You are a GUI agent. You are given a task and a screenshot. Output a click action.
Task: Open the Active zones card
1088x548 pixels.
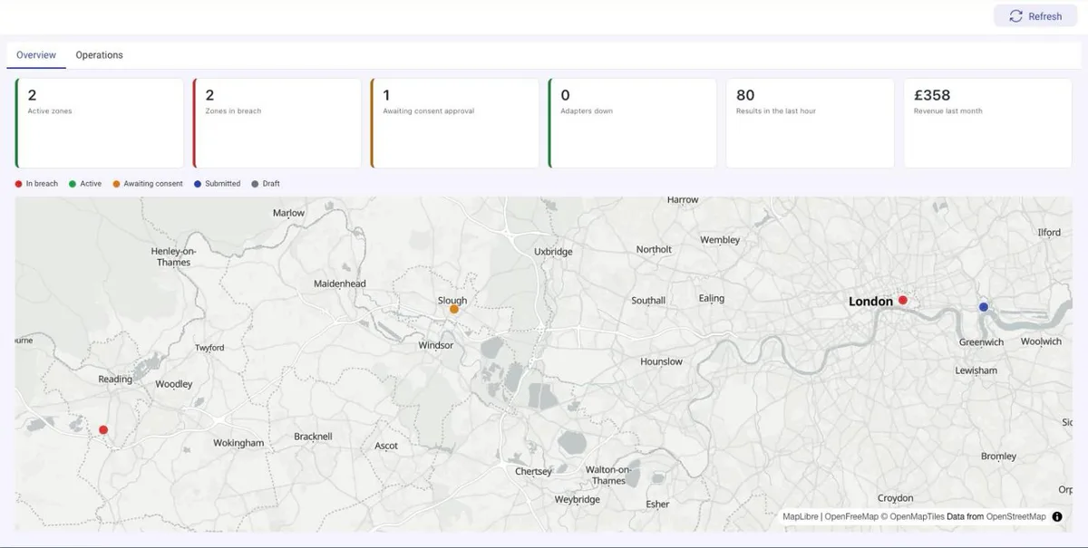click(100, 123)
